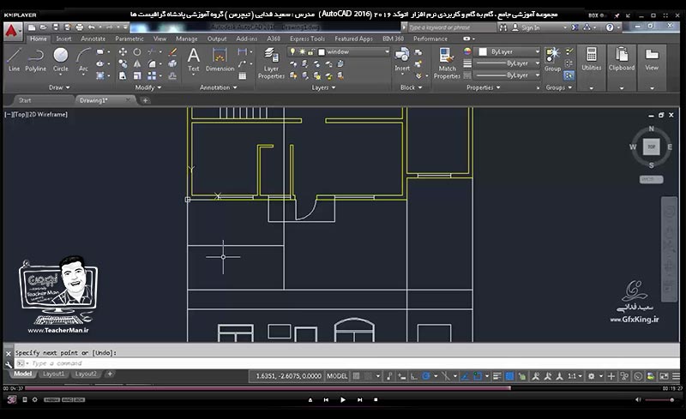686x419 pixels.
Task: Toggle polar tracking in status bar
Action: click(425, 376)
